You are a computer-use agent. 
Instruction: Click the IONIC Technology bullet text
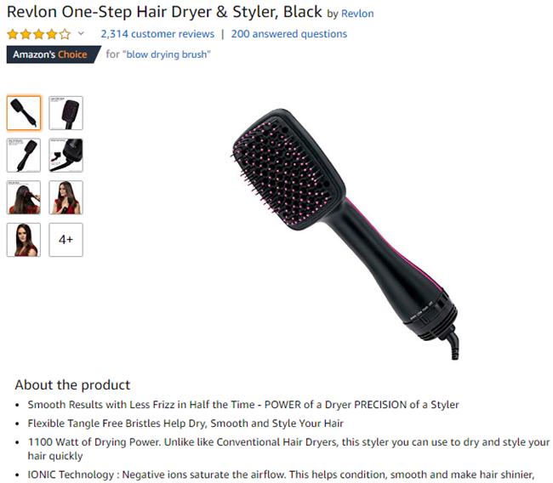(x=281, y=474)
